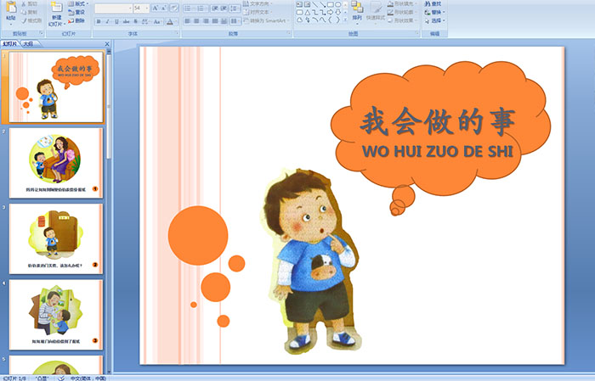
Task: Reset the slide with 重设
Action: pos(76,12)
